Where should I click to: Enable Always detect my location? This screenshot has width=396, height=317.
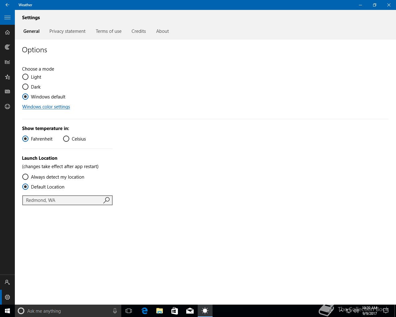click(x=25, y=177)
